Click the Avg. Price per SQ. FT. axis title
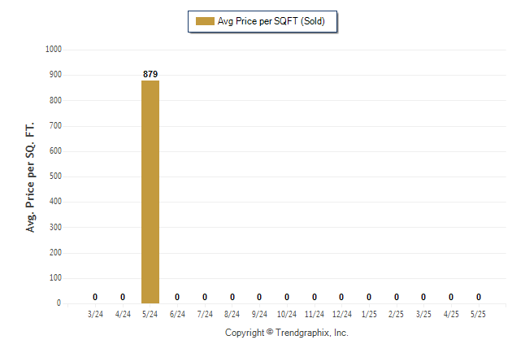 pos(30,177)
